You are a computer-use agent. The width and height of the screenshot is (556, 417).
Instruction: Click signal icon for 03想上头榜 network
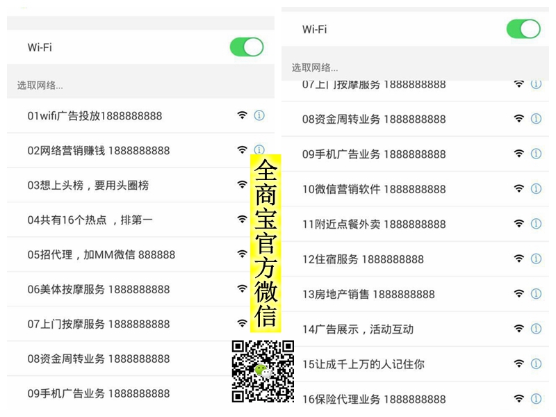(242, 185)
